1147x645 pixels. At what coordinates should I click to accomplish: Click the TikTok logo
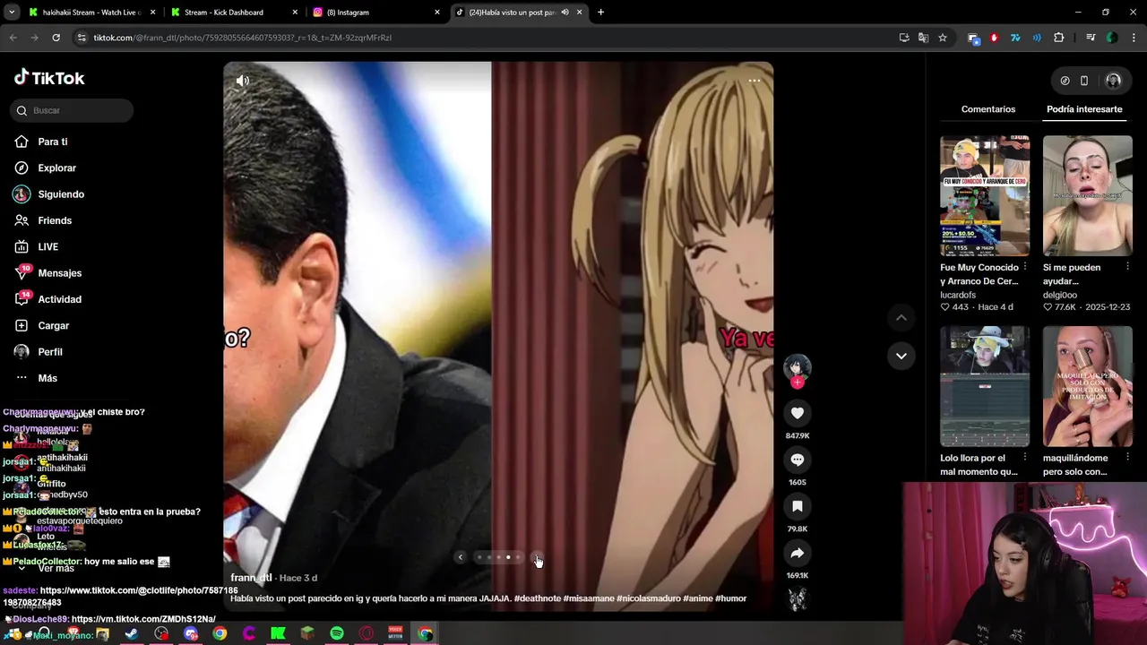[49, 78]
